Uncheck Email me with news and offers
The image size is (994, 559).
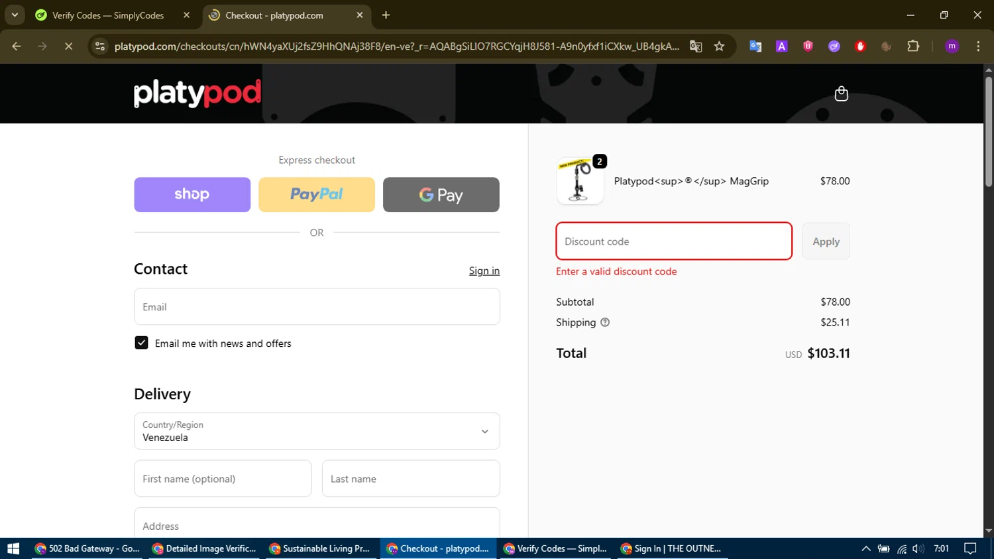[141, 343]
